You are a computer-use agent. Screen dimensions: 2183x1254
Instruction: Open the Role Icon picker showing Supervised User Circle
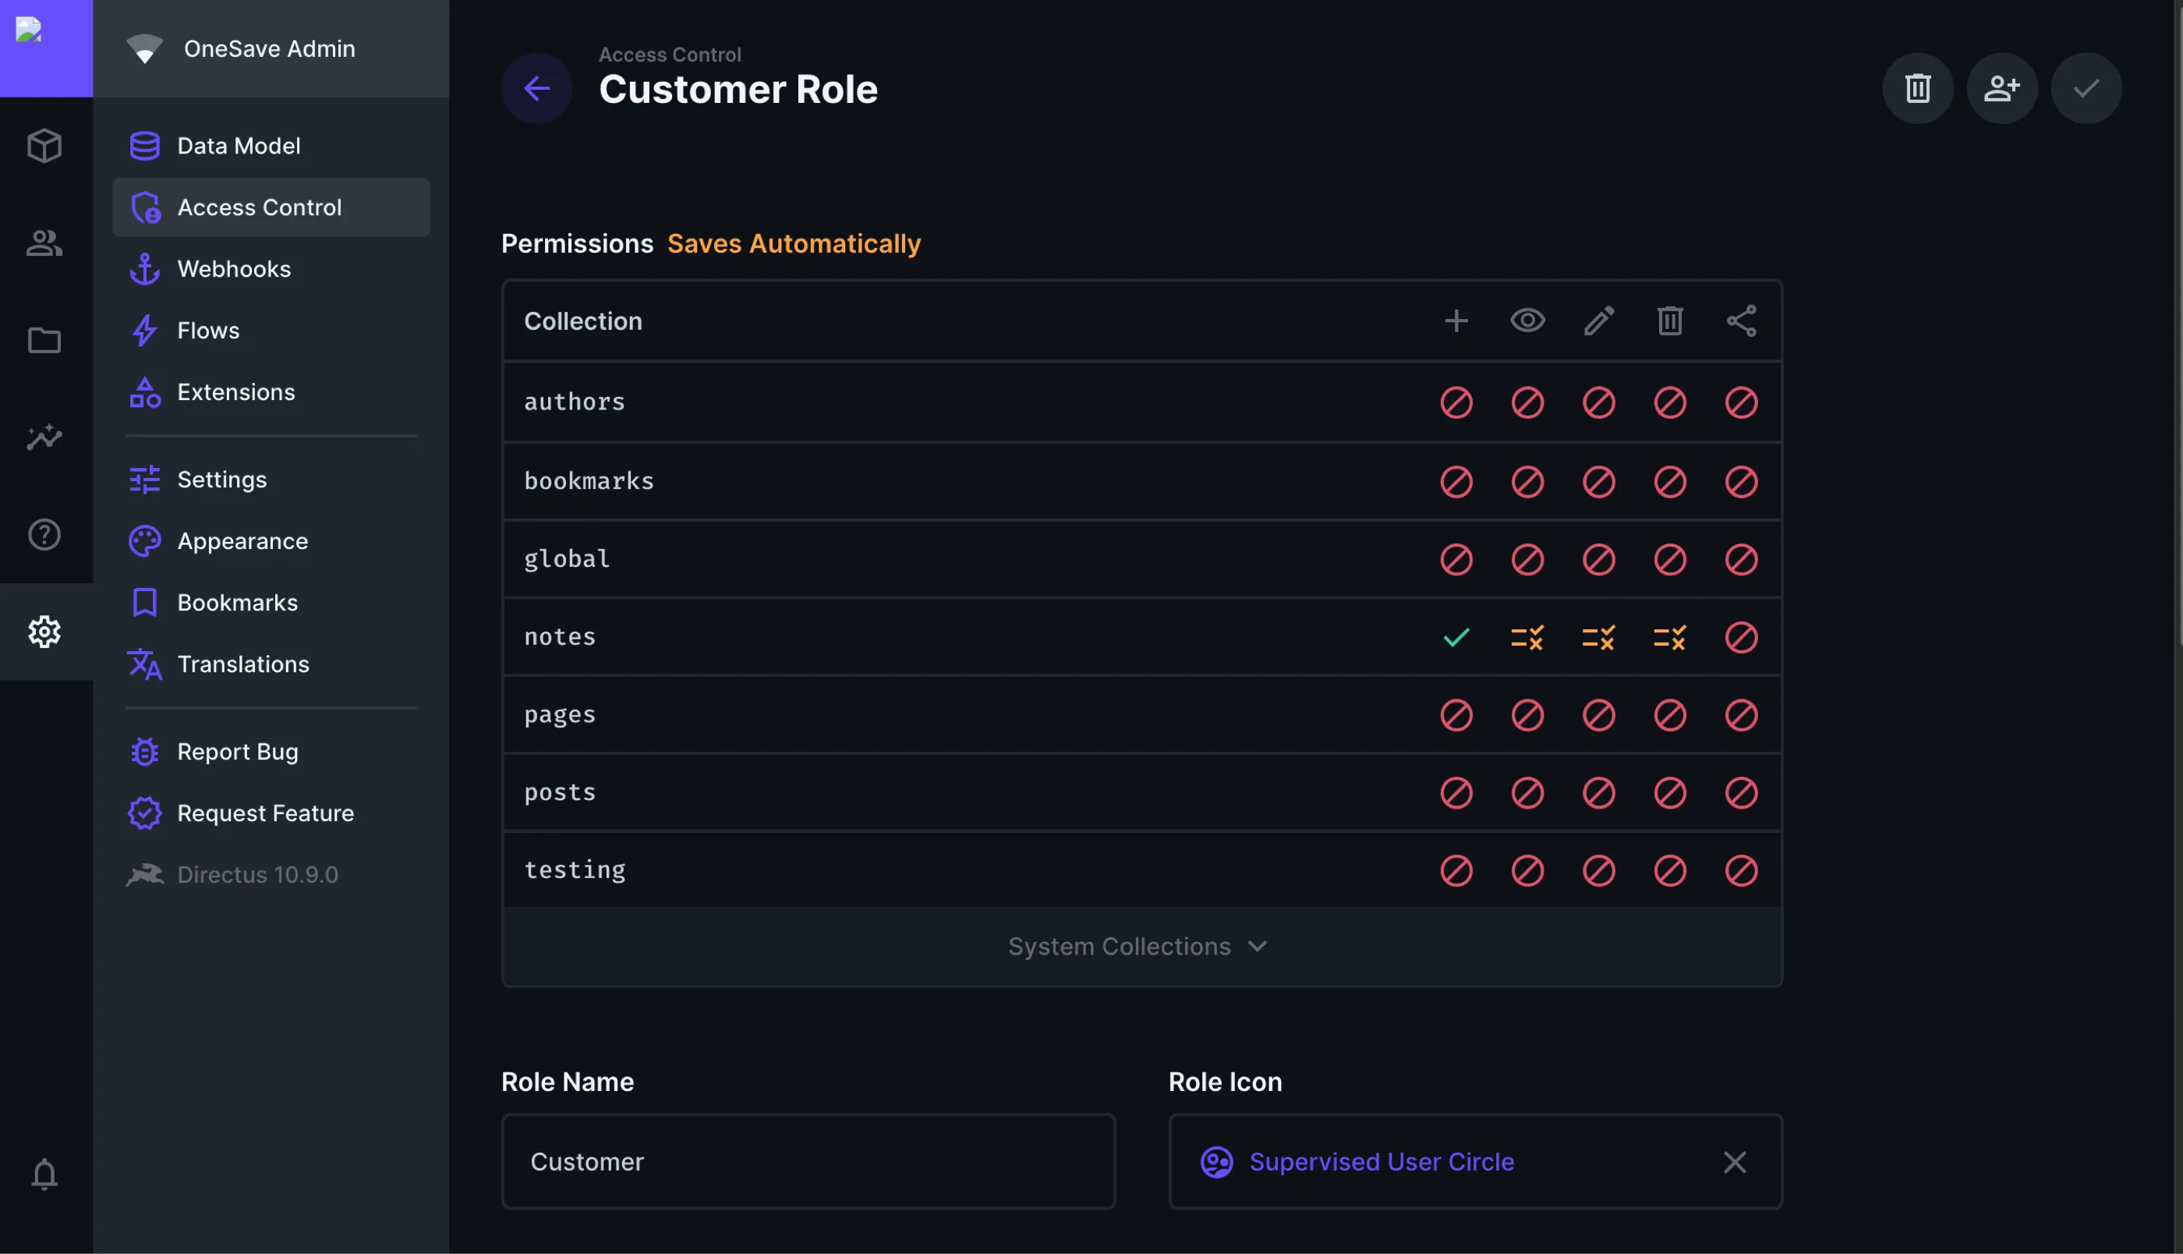coord(1381,1161)
